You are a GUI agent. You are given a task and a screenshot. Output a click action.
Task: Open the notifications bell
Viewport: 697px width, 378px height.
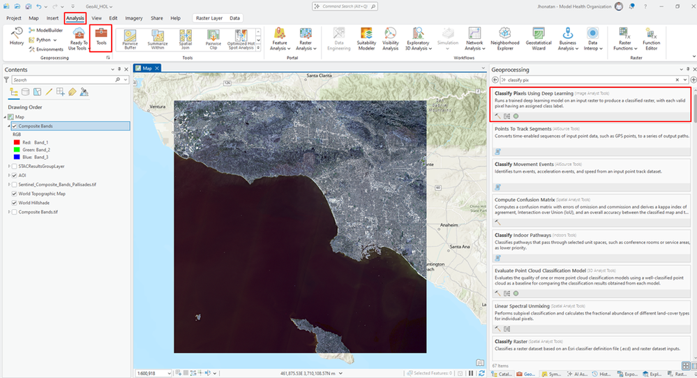tap(631, 7)
